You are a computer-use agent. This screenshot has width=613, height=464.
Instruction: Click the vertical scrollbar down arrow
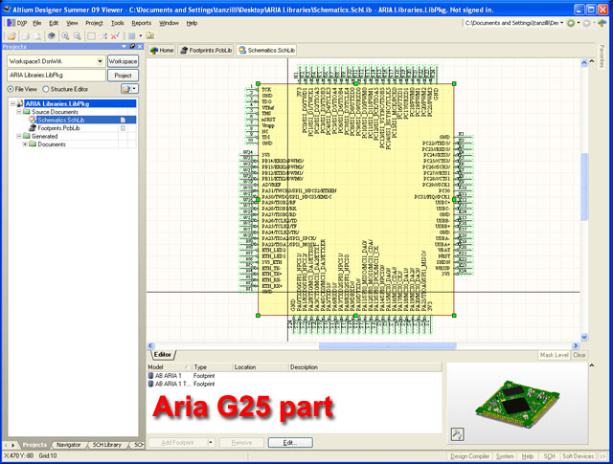pyautogui.click(x=584, y=338)
